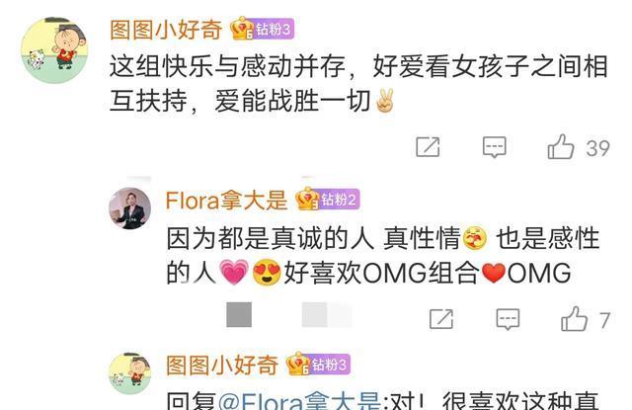Like Flora拿大是's reply with 7 likes

[574, 319]
